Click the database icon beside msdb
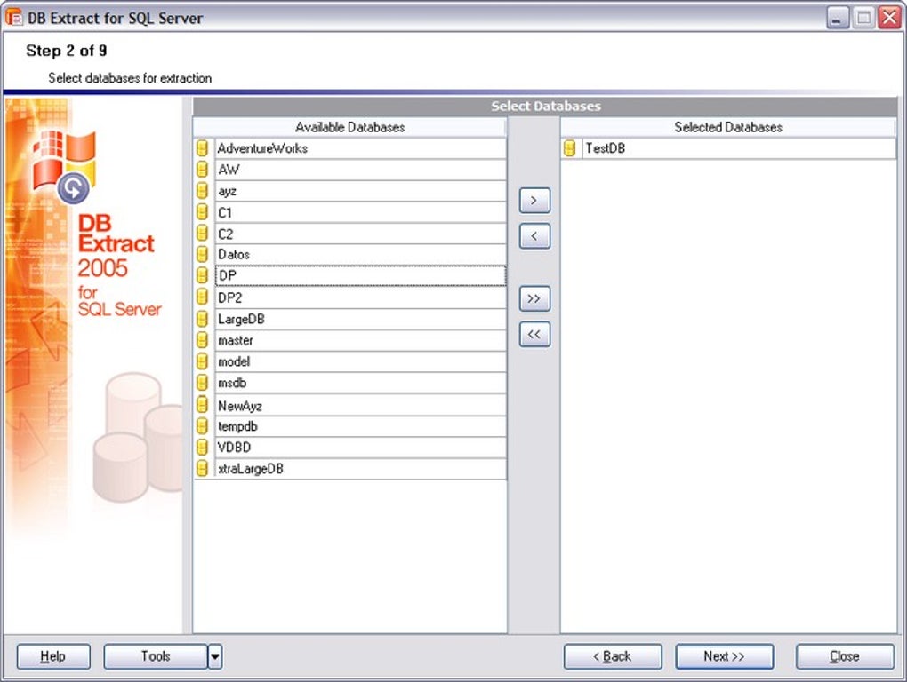This screenshot has width=907, height=682. tap(202, 383)
